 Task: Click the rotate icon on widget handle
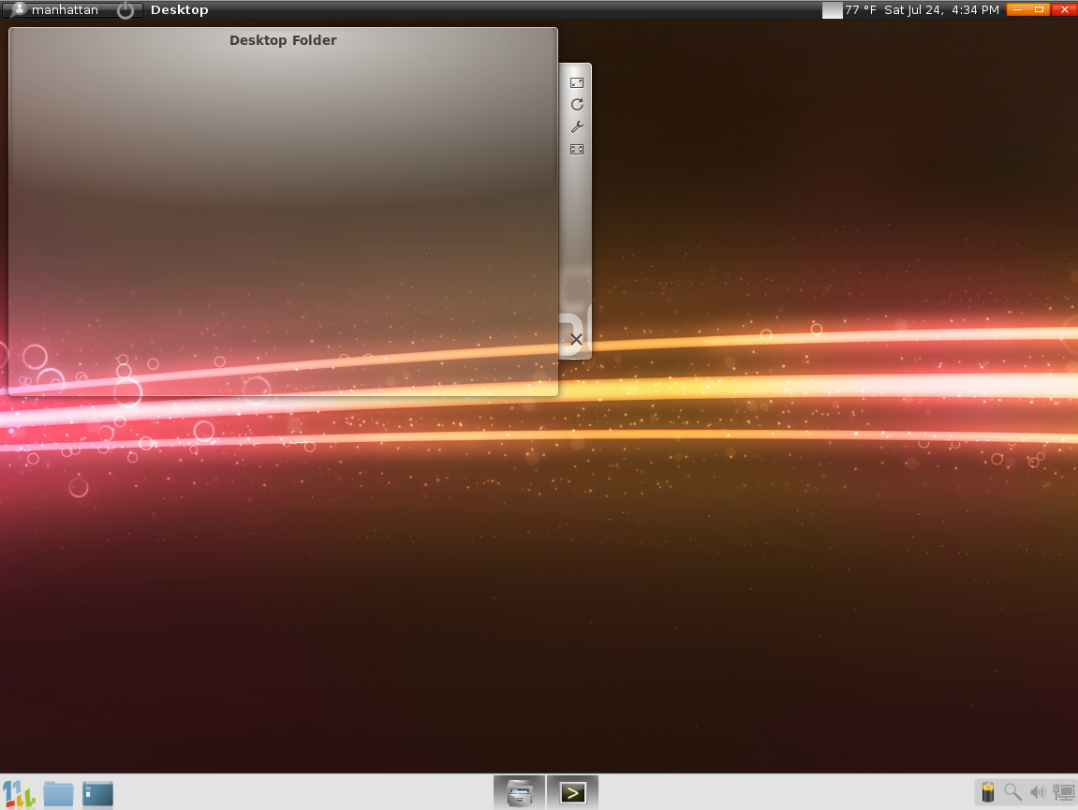click(x=577, y=105)
